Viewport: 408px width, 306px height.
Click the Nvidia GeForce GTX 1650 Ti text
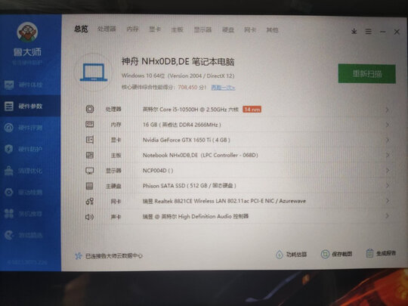[187, 140]
